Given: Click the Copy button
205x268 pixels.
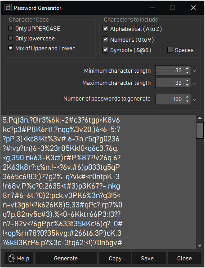Looking at the screenshot, I should point(115,259).
